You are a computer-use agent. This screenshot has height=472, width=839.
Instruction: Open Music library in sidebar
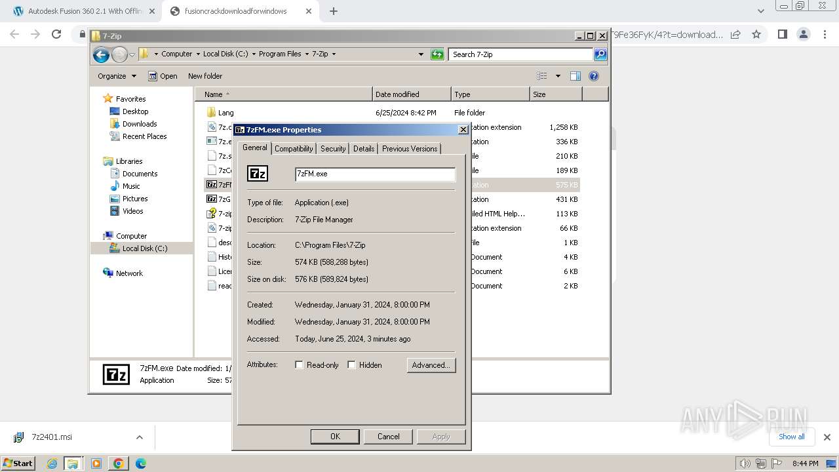coord(131,186)
